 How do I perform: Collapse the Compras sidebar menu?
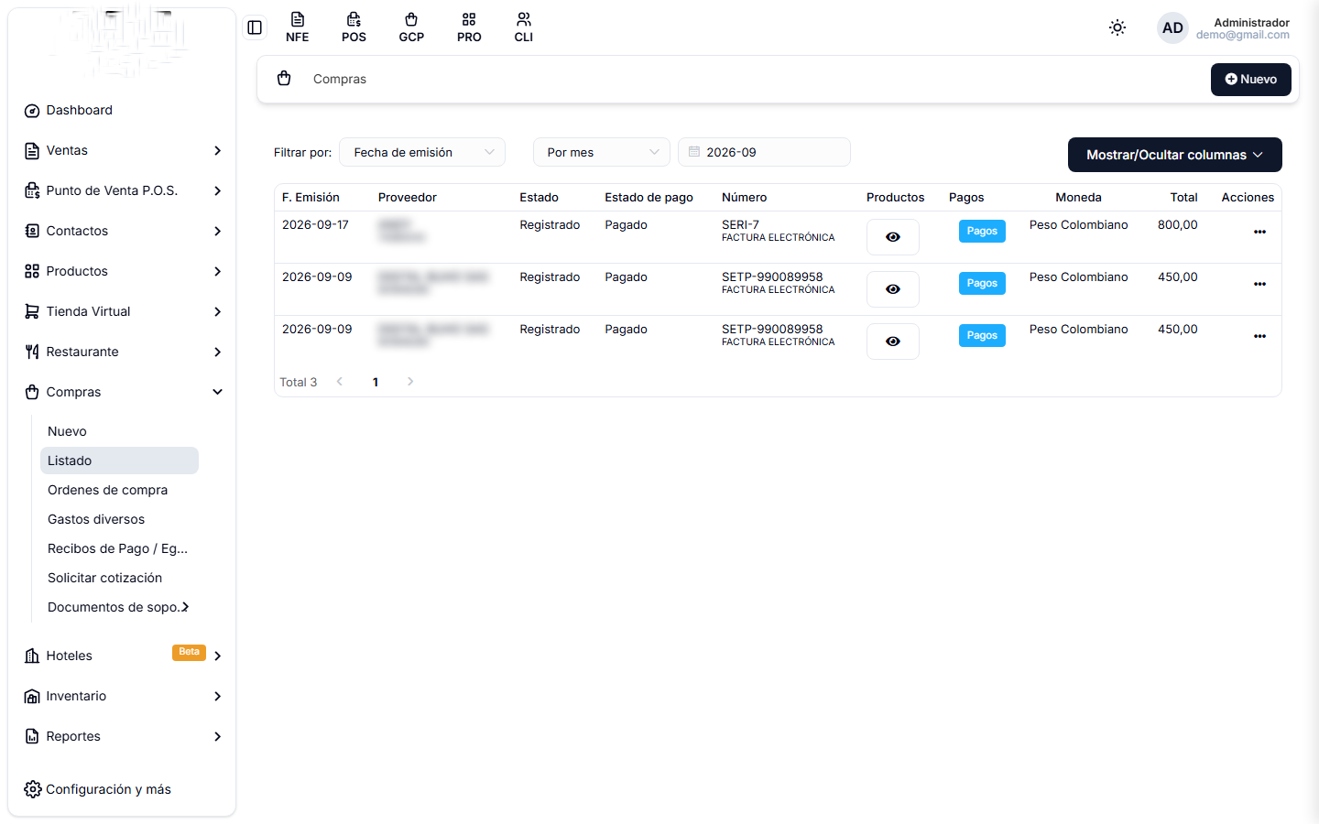click(123, 392)
